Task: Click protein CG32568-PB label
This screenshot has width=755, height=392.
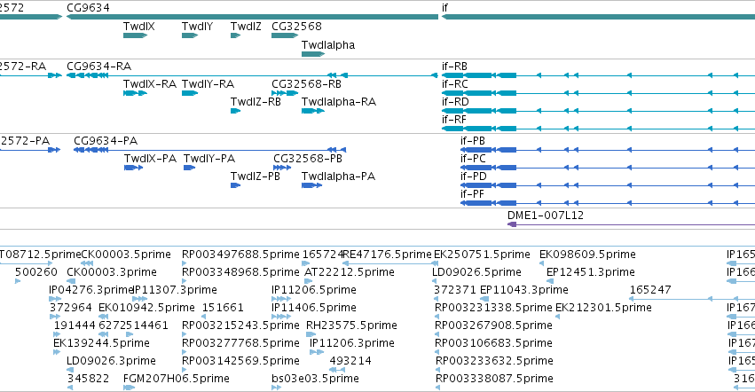Action: click(x=308, y=159)
